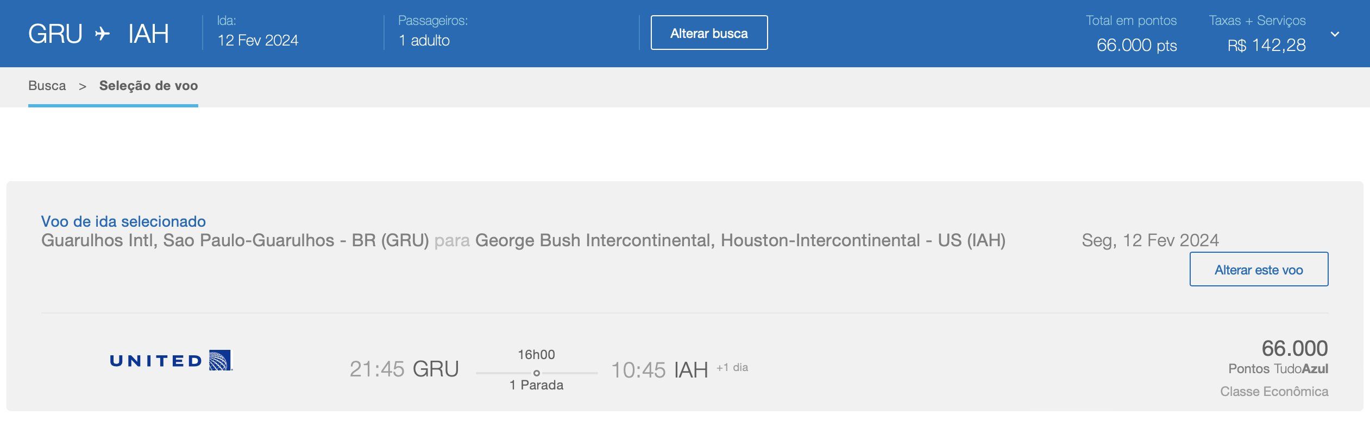Click the stop circle on flight route line
This screenshot has height=422, width=1370.
(536, 373)
